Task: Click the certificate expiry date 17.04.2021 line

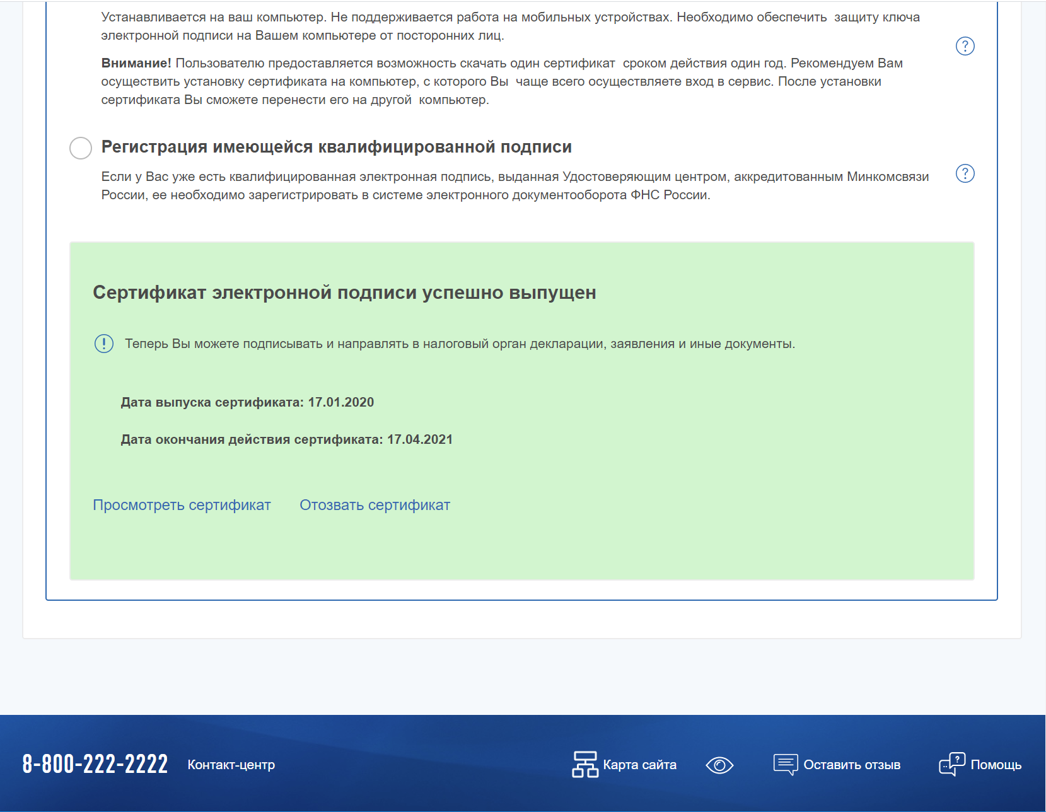Action: 286,439
